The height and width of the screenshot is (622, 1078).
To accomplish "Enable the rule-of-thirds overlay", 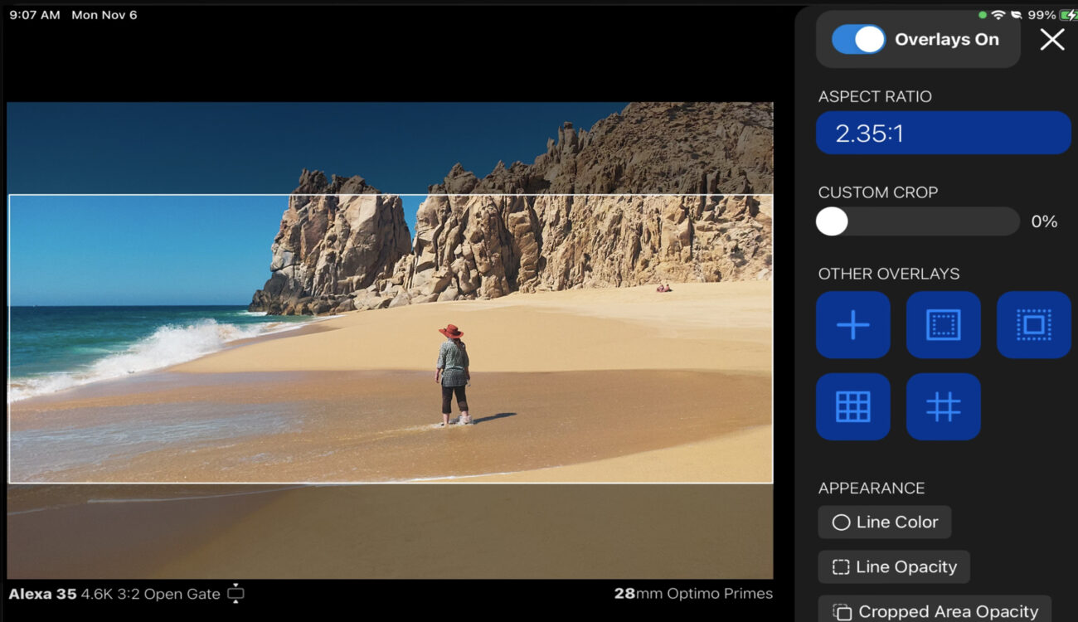I will [x=944, y=406].
